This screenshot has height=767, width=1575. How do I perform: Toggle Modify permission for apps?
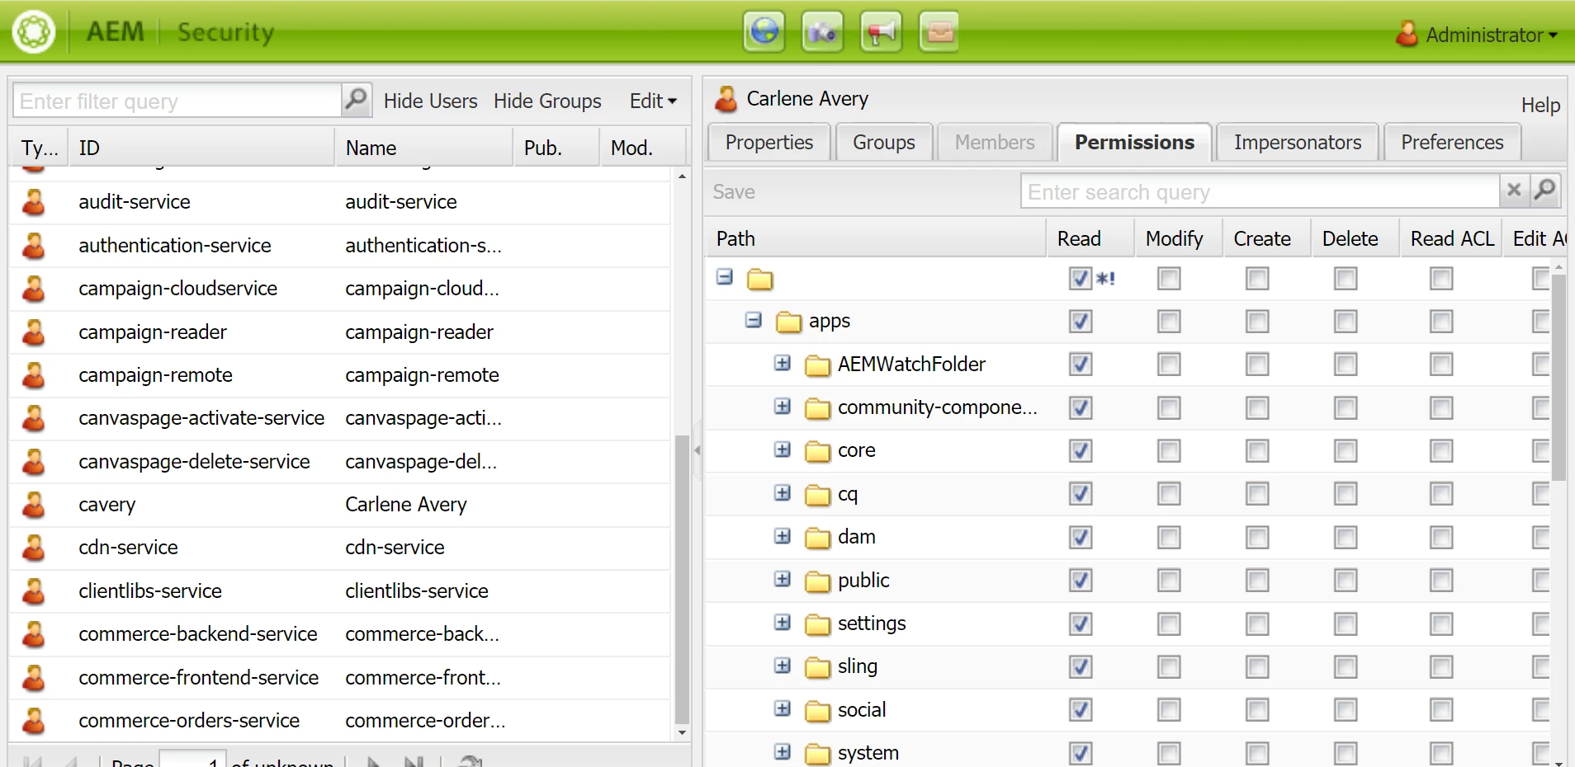click(x=1169, y=322)
